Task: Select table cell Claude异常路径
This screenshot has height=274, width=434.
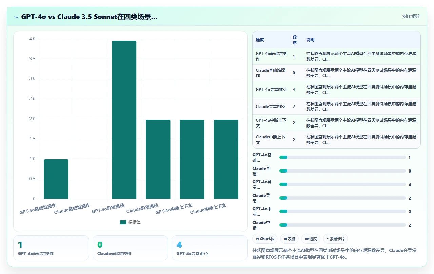Action: coord(270,106)
